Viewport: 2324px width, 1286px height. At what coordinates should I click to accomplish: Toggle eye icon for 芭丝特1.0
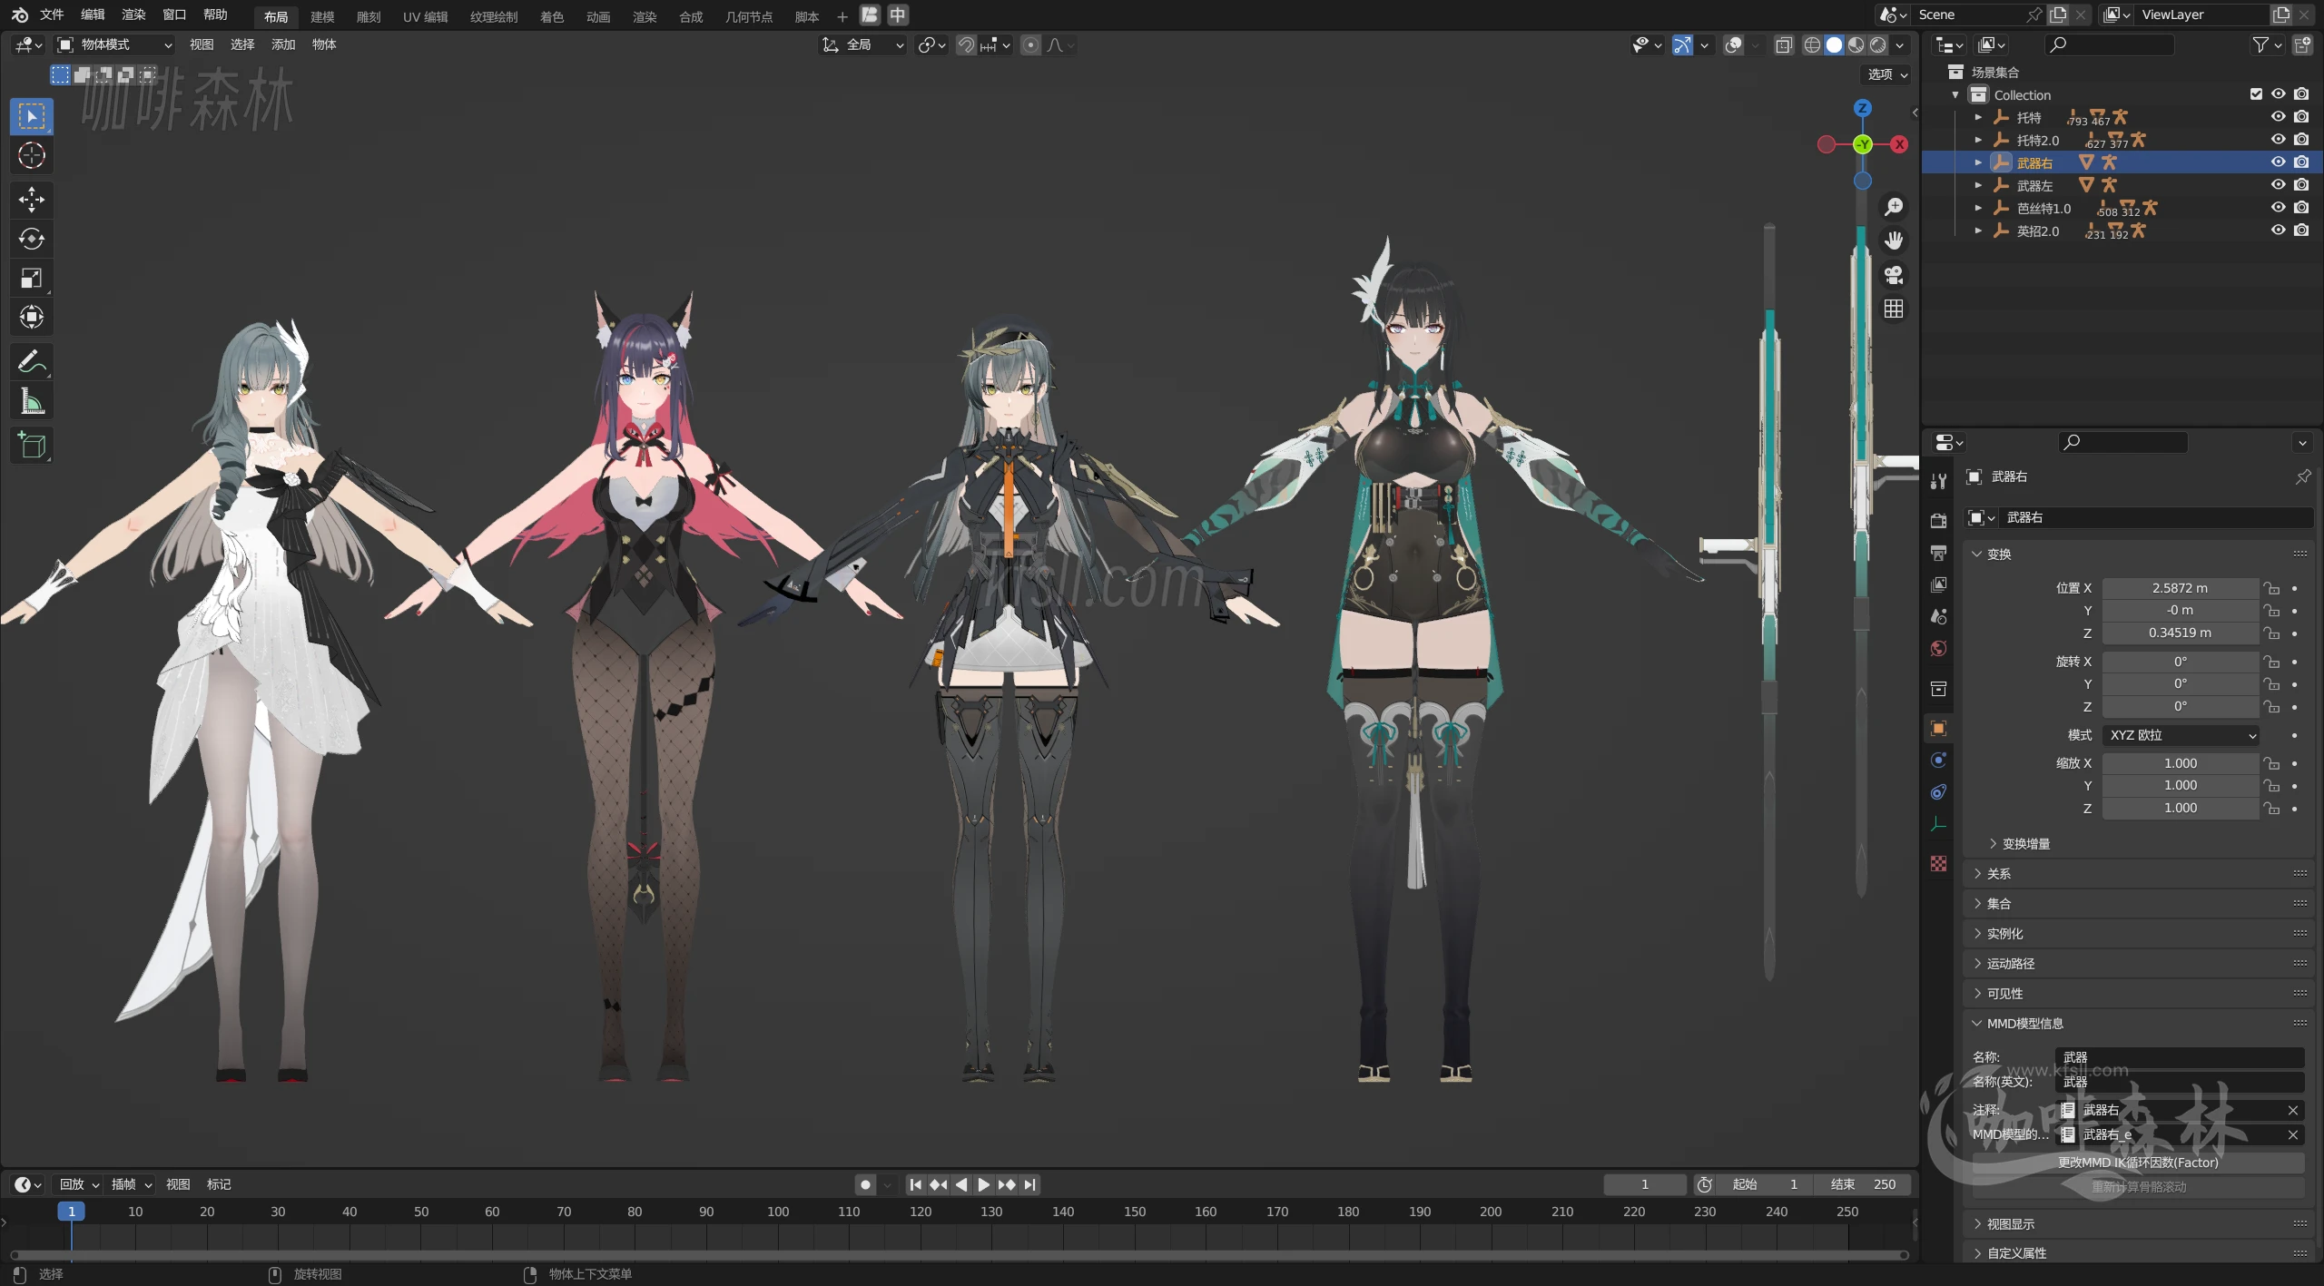coord(2279,208)
